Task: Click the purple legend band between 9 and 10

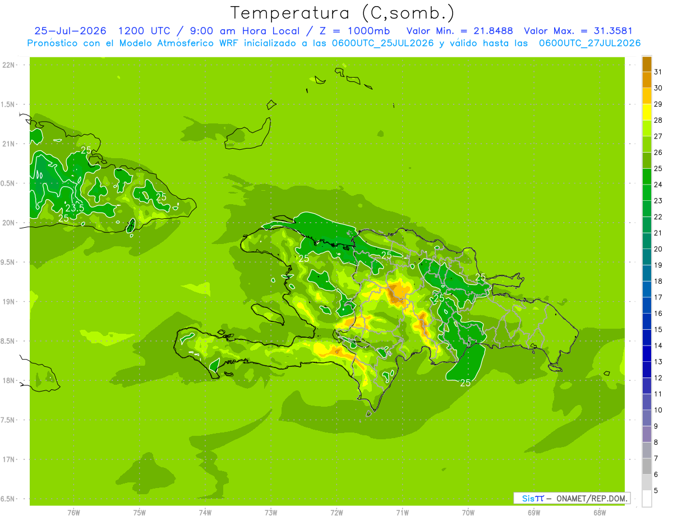Action: [x=647, y=418]
